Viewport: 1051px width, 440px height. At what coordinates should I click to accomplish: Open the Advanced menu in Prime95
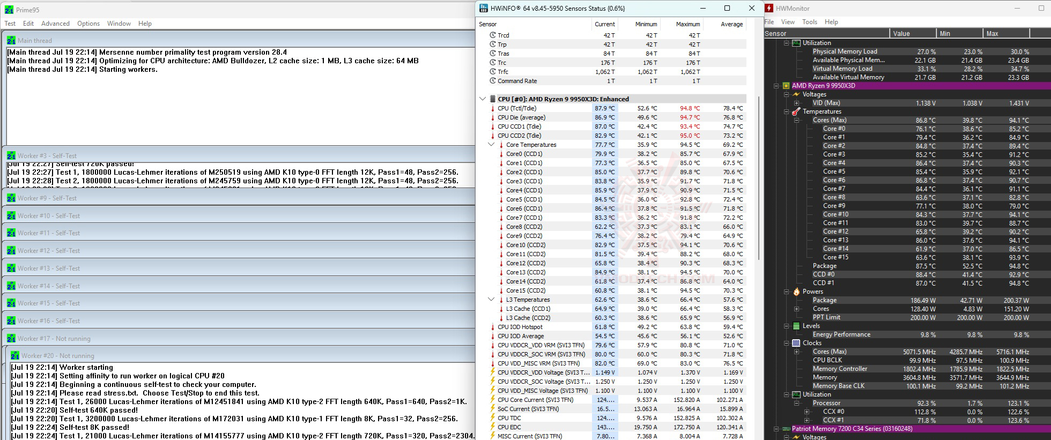pyautogui.click(x=56, y=24)
